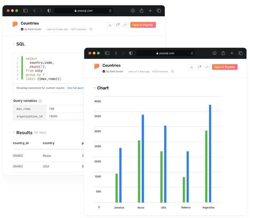
Task: Show tab overview in back browser window
Action: pos(159,11)
